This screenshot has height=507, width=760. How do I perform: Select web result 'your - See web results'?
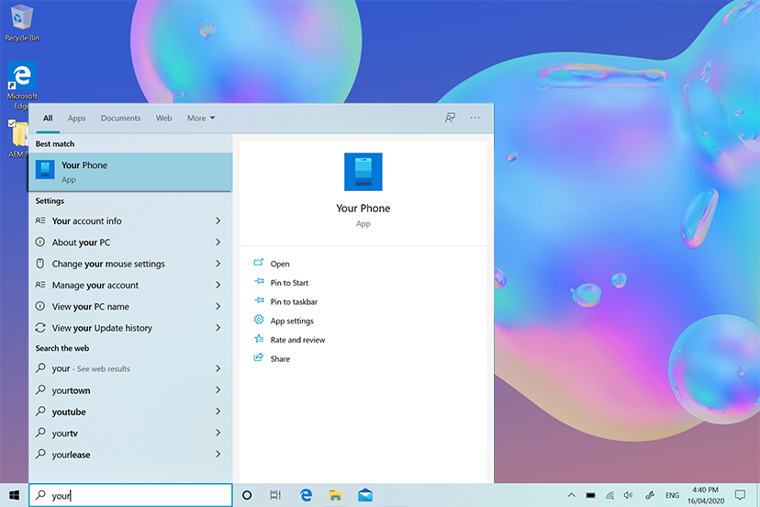[130, 368]
